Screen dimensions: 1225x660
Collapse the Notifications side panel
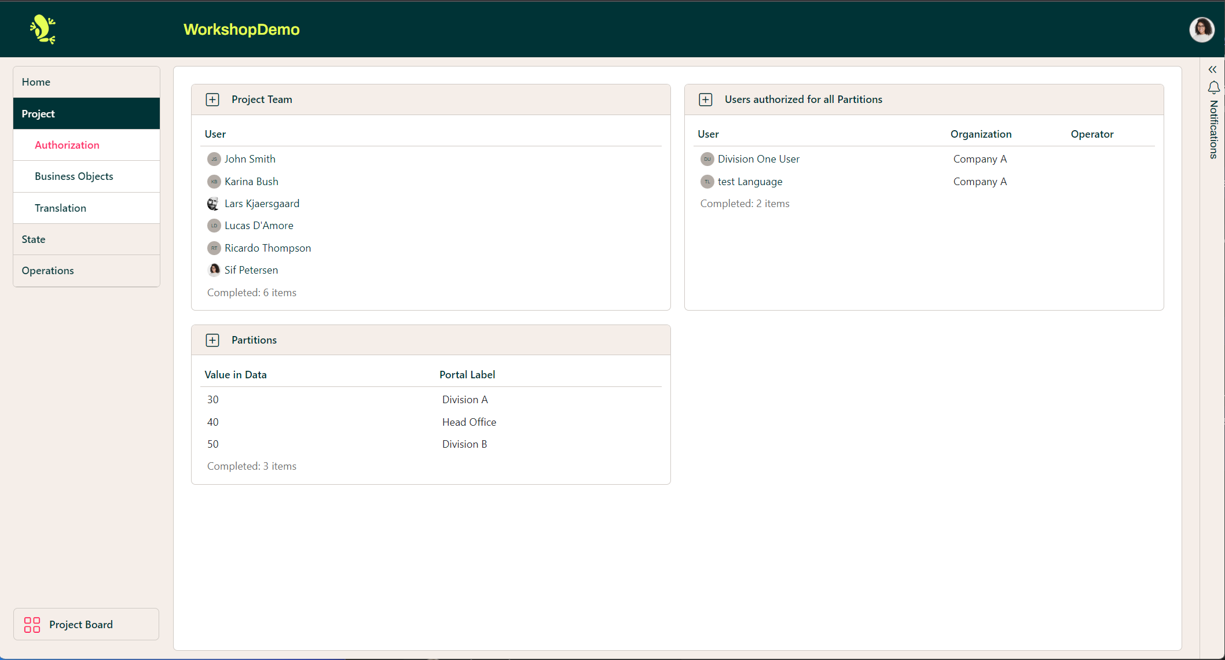tap(1213, 69)
